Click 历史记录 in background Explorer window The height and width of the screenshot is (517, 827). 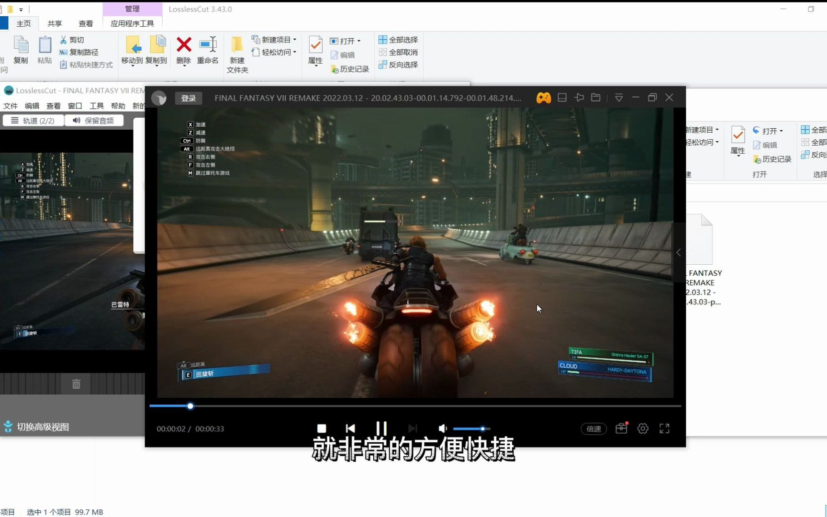coord(772,159)
